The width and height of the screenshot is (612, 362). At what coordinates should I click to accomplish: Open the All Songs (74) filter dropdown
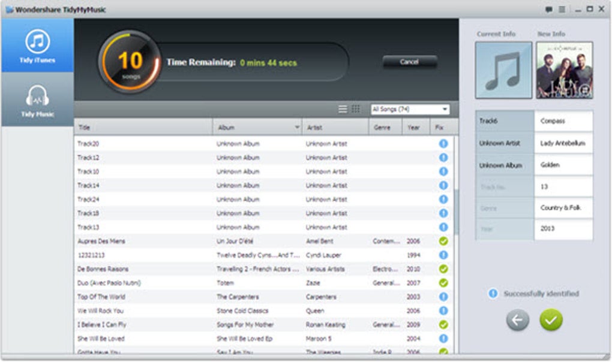(410, 109)
